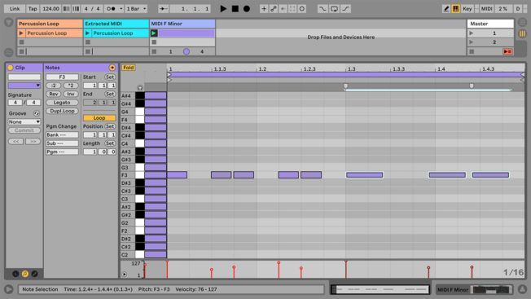531x299 pixels.
Task: Click the Record button in transport
Action: click(x=247, y=9)
